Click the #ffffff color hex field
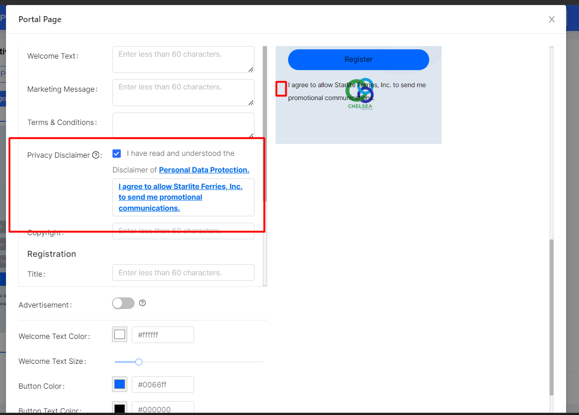Screen dimensions: 579x415 [163, 335]
